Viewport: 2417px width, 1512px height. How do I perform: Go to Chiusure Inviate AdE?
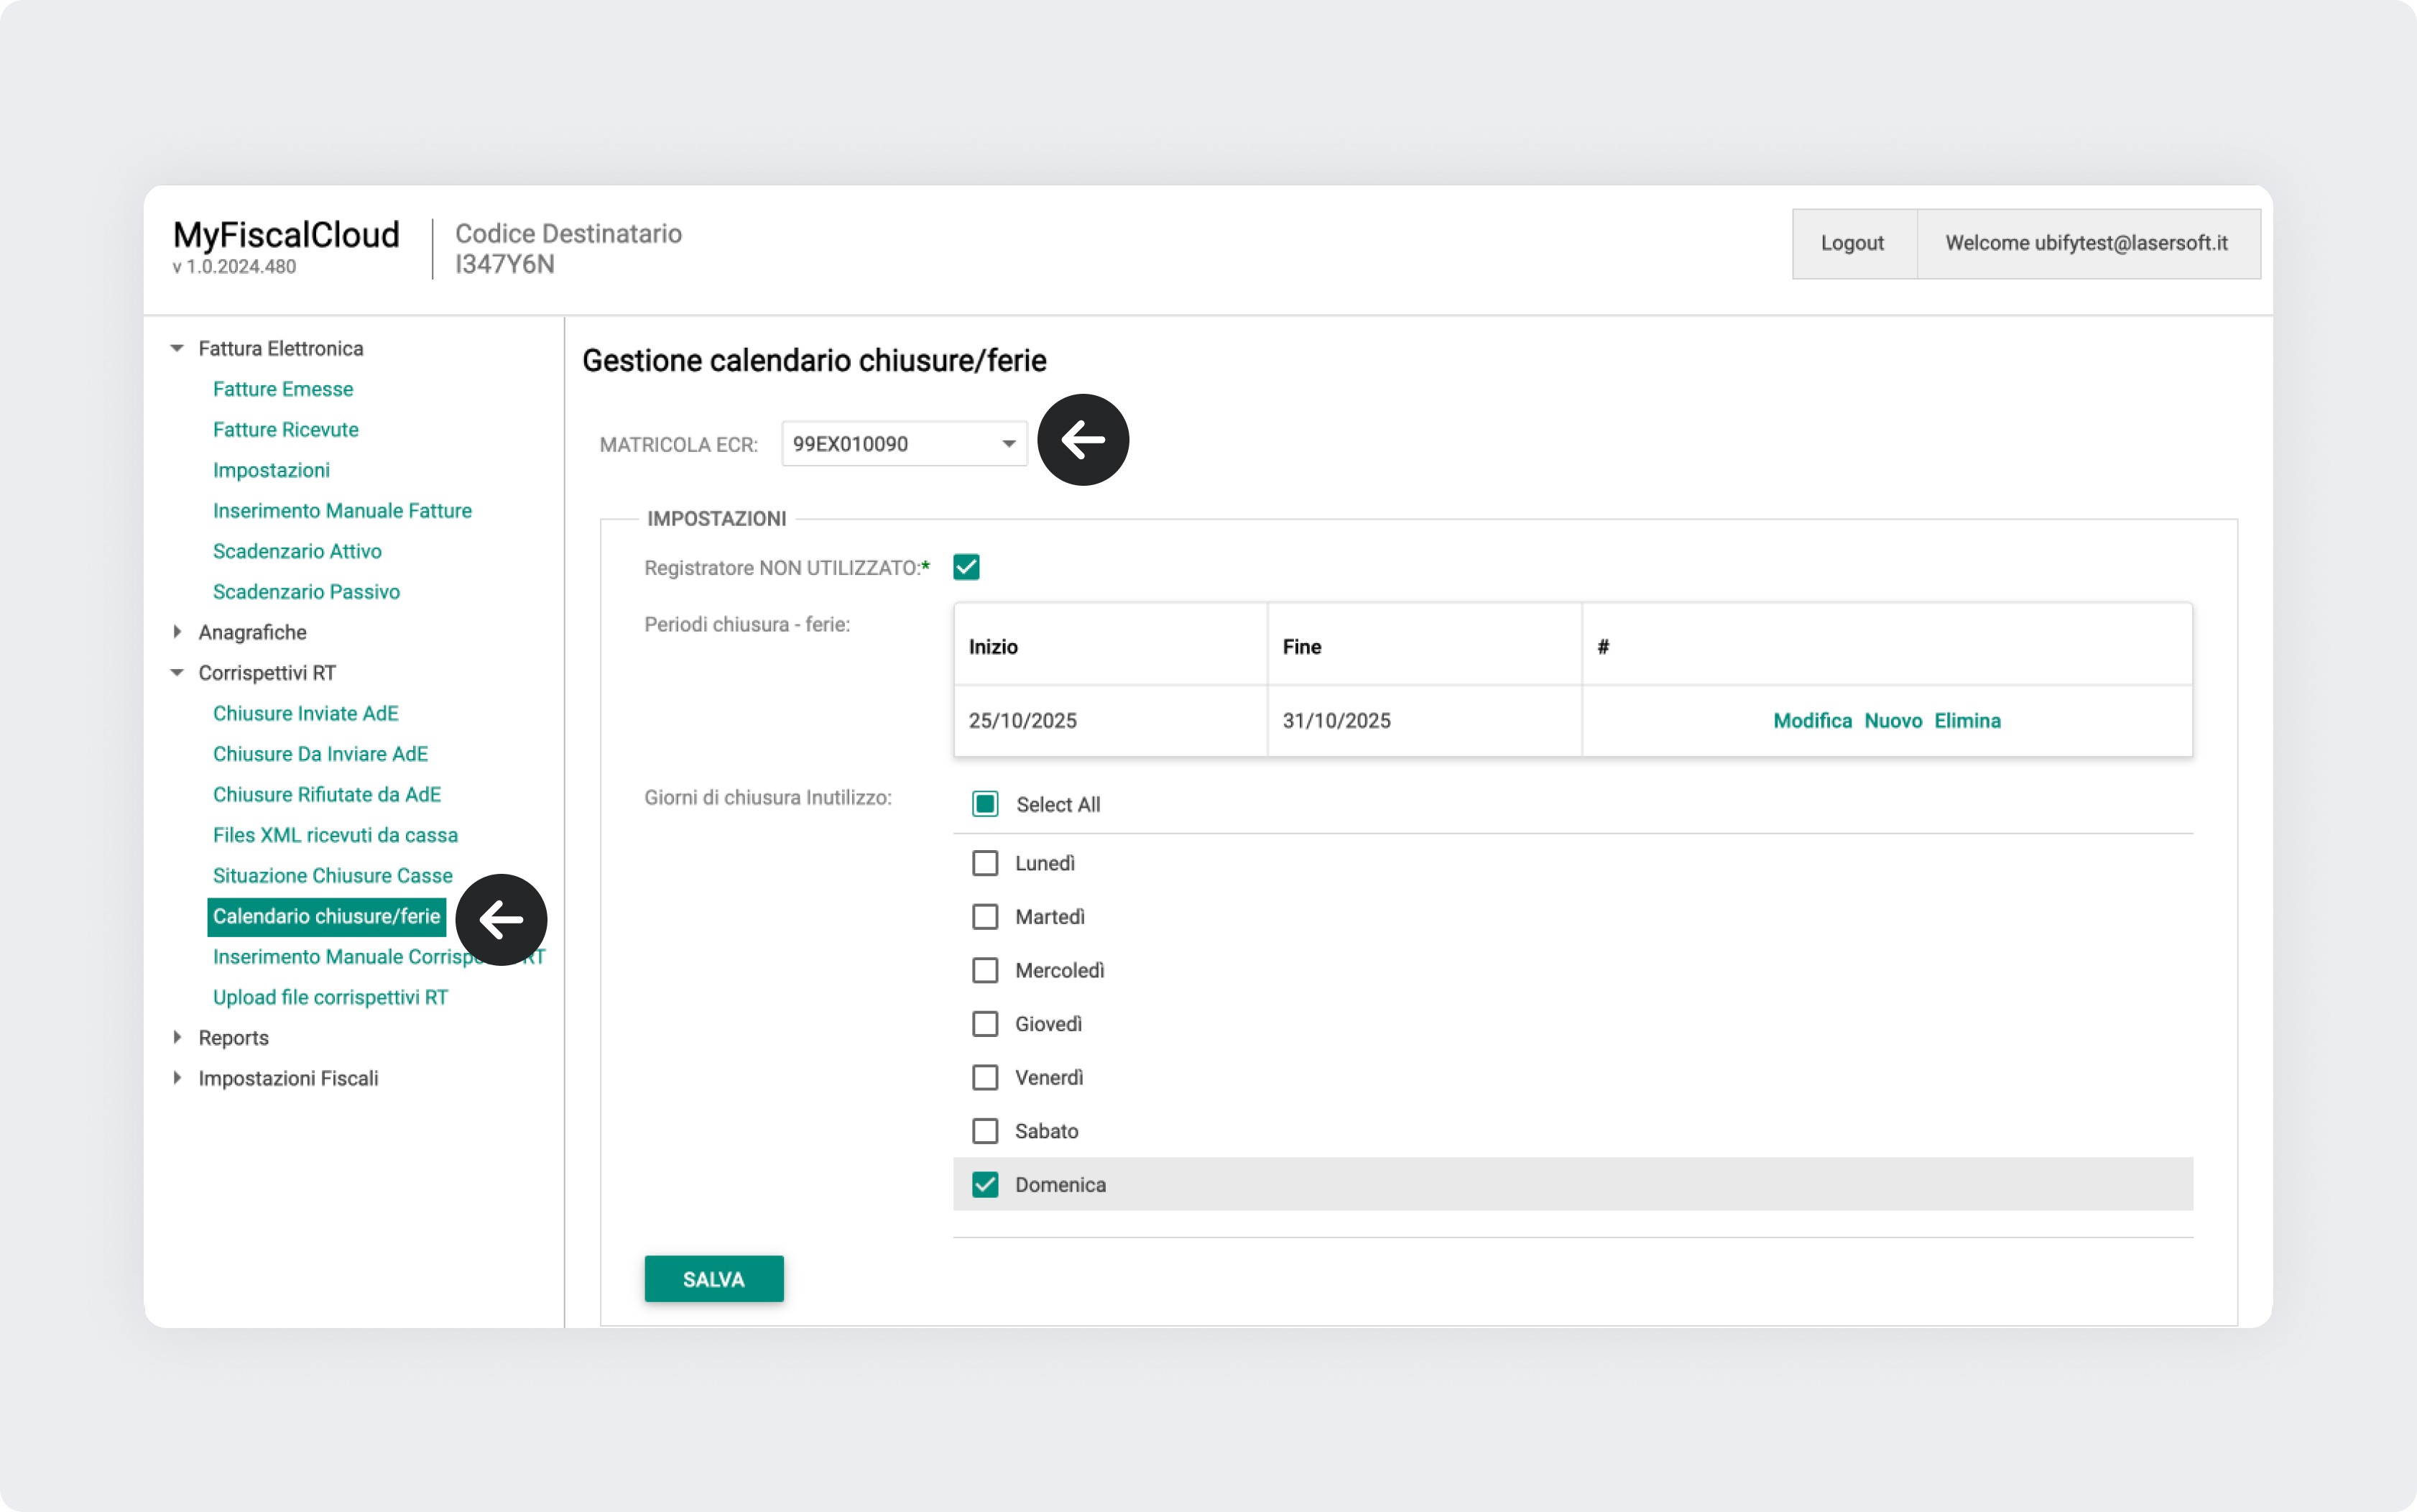pos(305,713)
